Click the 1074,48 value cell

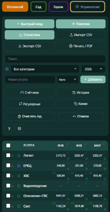click(x=79, y=206)
